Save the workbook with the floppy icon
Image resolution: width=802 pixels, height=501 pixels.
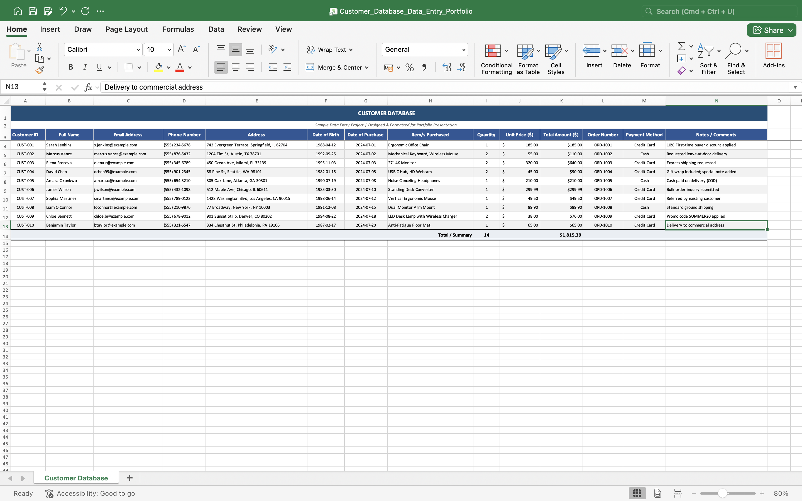click(33, 11)
